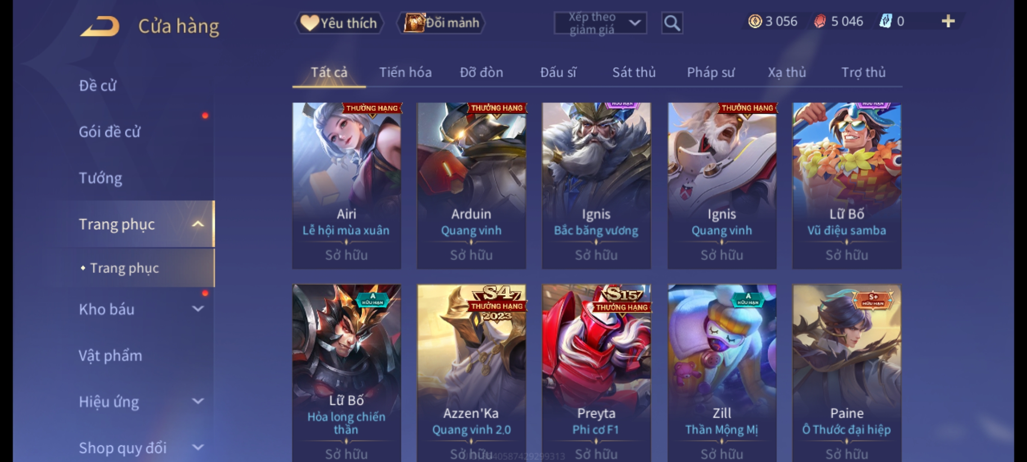Tap the plus icon to add currency
1027x462 pixels.
pyautogui.click(x=948, y=21)
